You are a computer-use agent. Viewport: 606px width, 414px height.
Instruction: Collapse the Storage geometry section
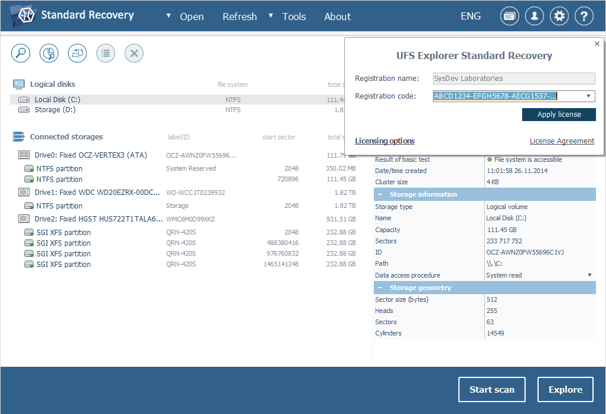pos(380,288)
